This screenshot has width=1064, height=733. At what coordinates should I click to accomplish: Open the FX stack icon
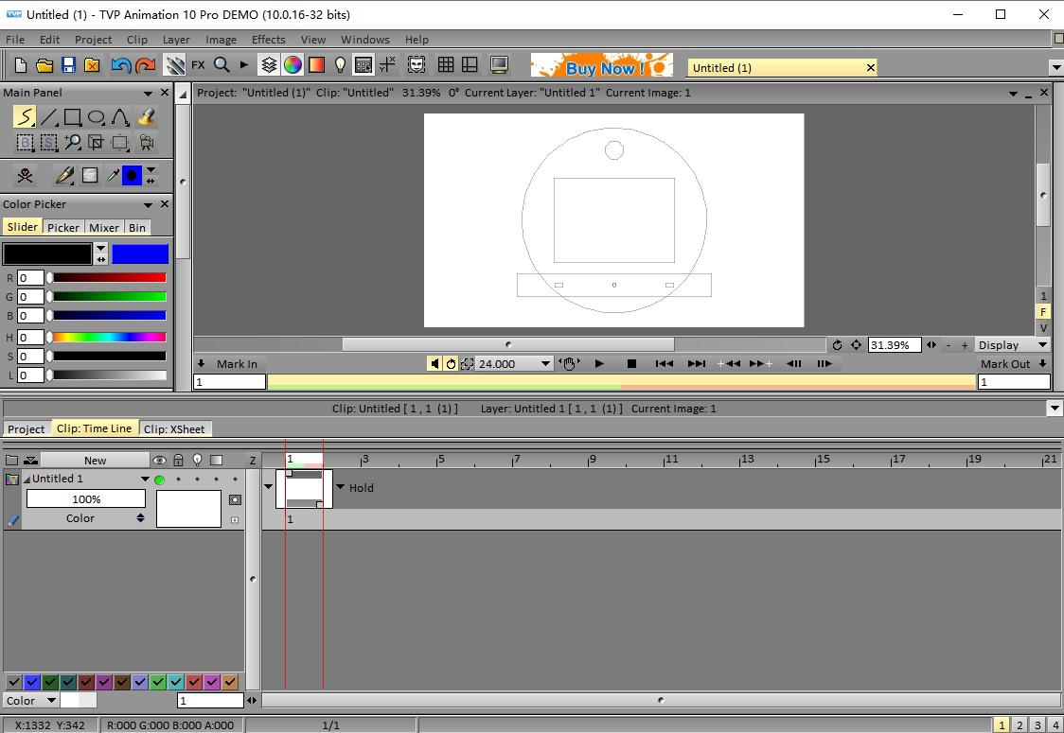click(198, 65)
